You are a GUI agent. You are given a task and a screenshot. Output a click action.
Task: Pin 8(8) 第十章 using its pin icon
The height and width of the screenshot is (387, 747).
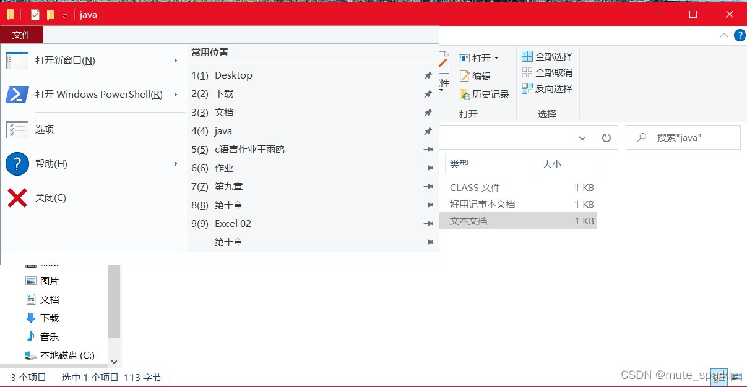click(428, 205)
